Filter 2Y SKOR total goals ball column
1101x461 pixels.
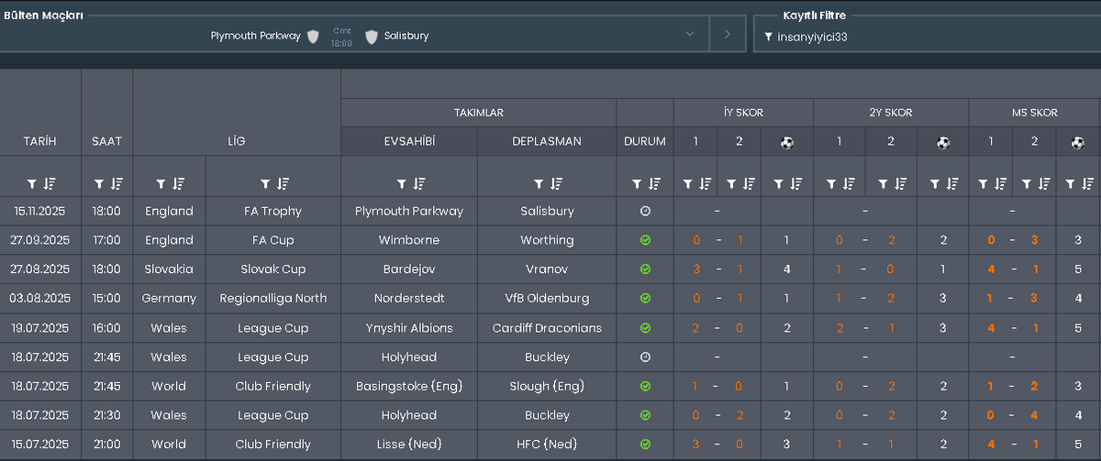point(935,183)
